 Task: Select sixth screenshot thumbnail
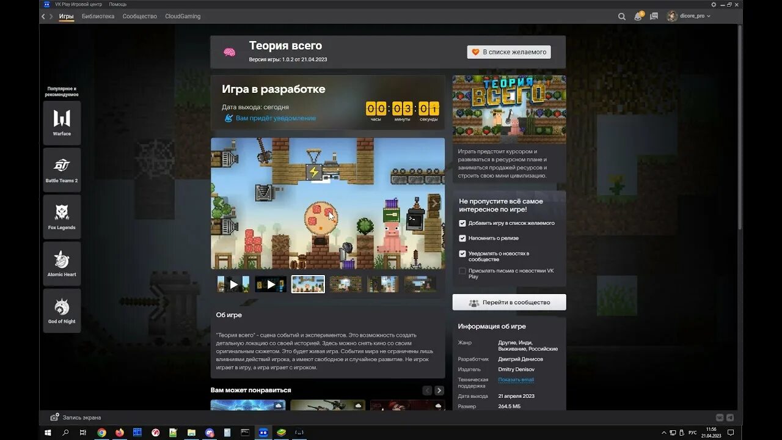click(x=420, y=284)
